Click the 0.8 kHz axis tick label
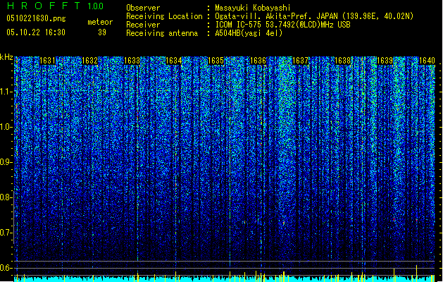This screenshot has height=282, width=443. [x=6, y=197]
